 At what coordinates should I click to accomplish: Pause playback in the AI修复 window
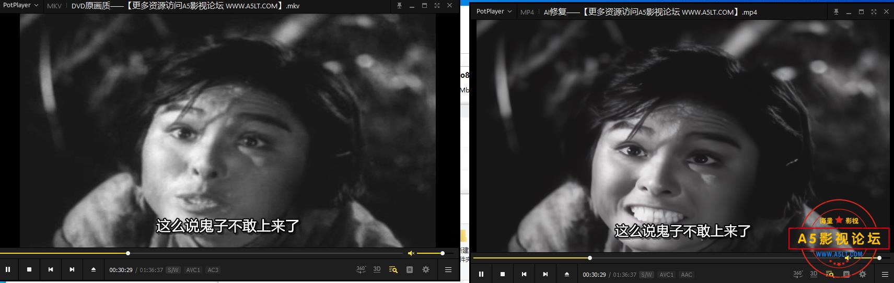(x=481, y=274)
